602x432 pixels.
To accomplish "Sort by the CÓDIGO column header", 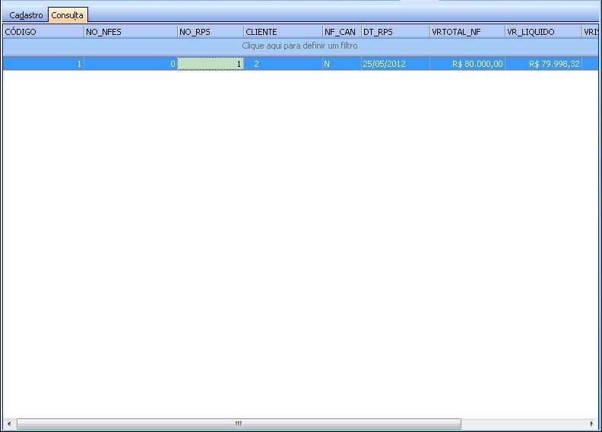I will coord(43,32).
